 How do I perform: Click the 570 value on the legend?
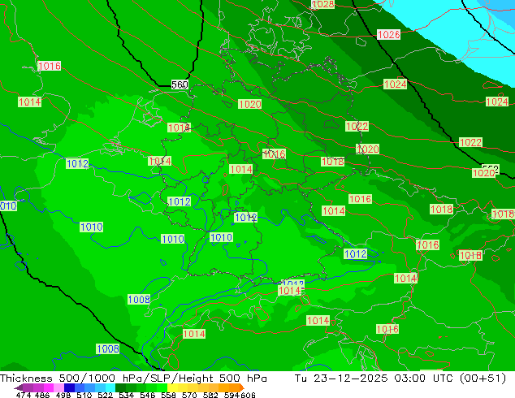(189, 395)
